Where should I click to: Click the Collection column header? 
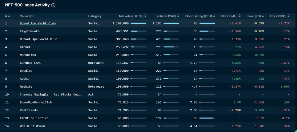pos(27,16)
